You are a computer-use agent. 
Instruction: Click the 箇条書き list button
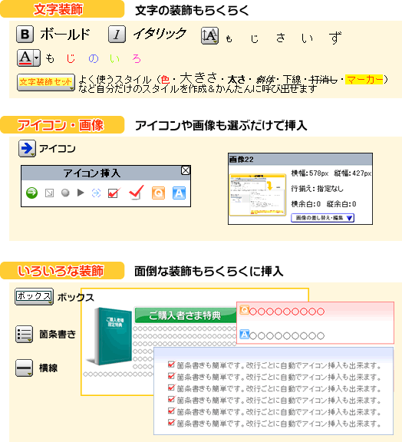point(25,335)
